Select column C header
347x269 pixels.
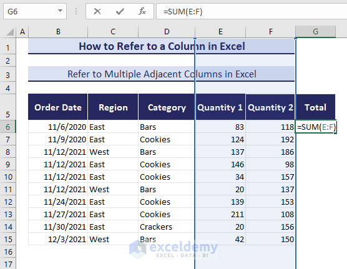click(113, 32)
